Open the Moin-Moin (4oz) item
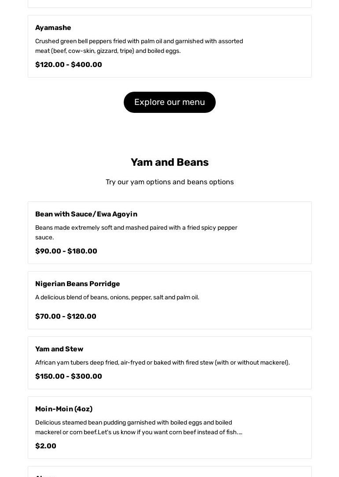Viewport: 339px width, 477px height. point(64,409)
